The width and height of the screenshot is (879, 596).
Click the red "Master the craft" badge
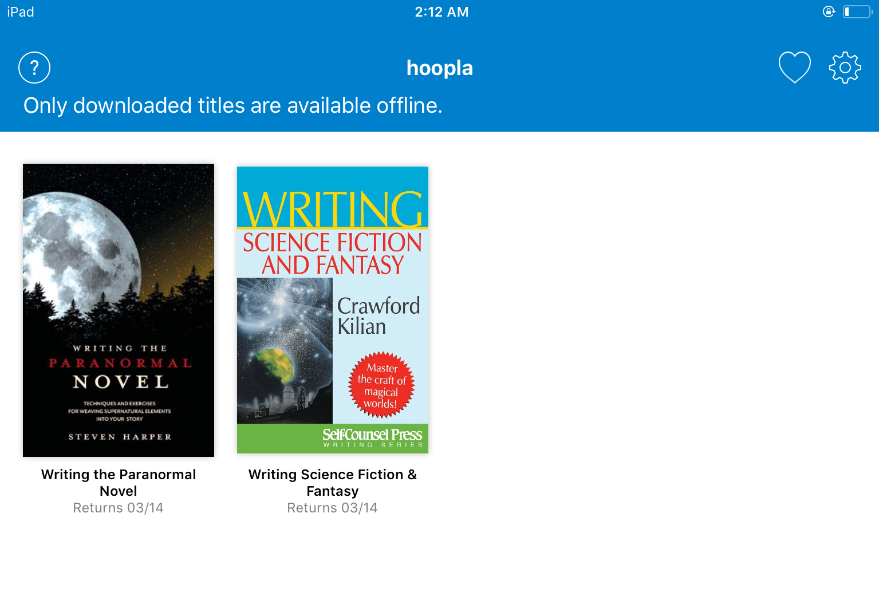(381, 385)
